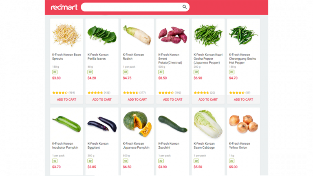313x176 pixels.
Task: Add Sweet Potato (Chestnut) to cart
Action: point(173,99)
